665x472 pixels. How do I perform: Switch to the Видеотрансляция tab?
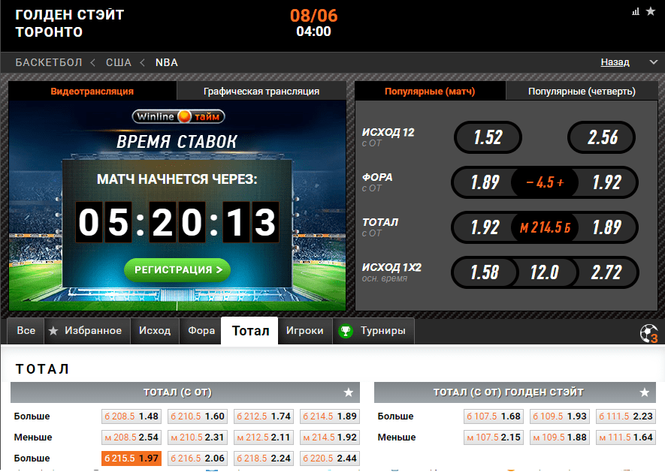(92, 91)
